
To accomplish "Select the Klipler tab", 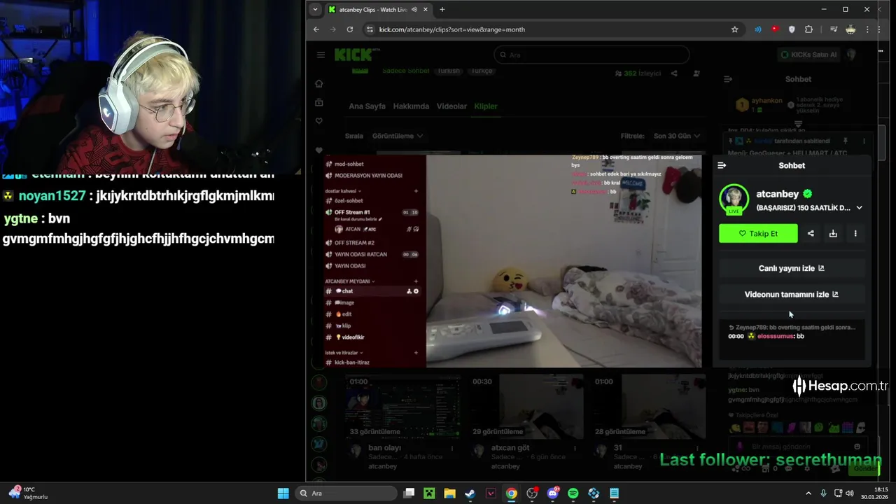I will [x=486, y=106].
